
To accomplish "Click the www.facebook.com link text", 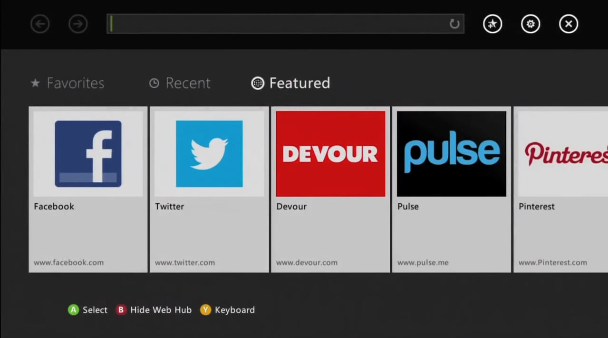I will coord(68,263).
